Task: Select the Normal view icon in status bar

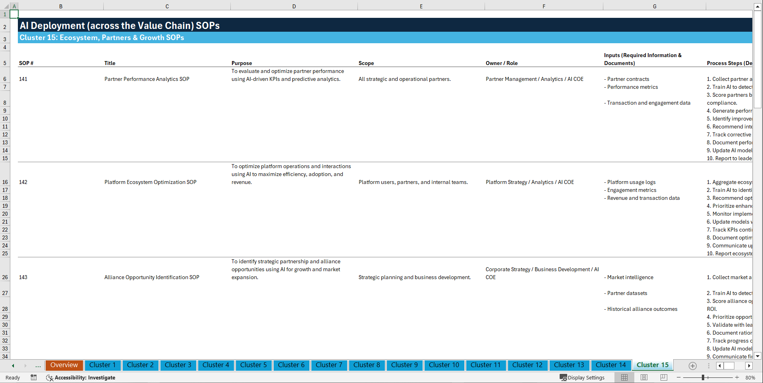Action: click(624, 377)
